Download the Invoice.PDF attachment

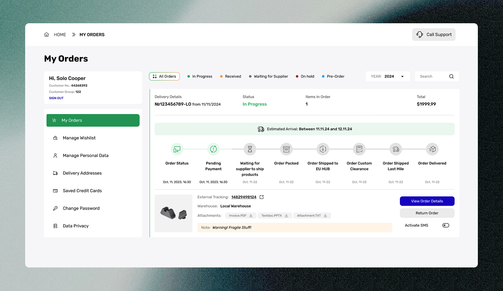click(x=251, y=216)
